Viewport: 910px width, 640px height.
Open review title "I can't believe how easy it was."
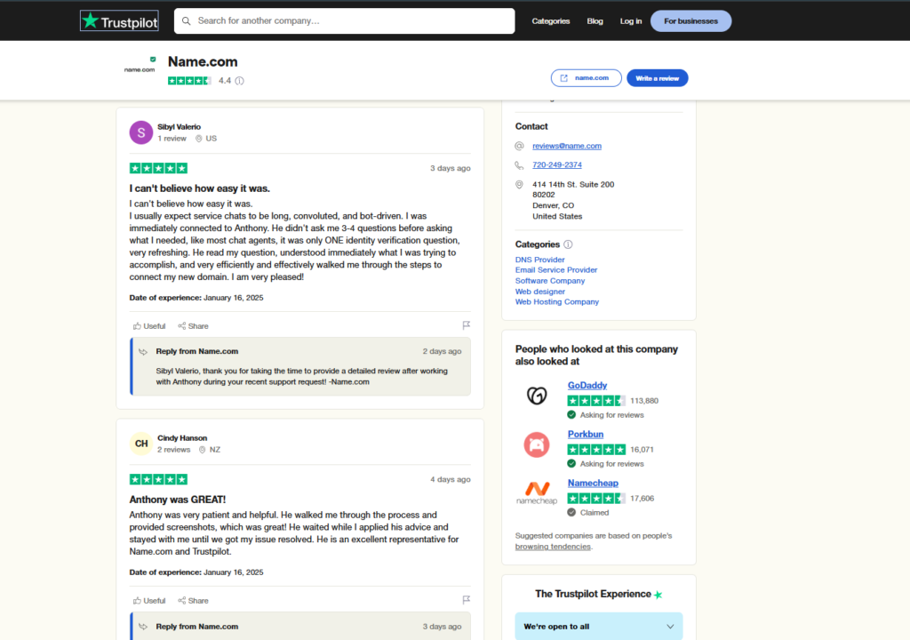[x=200, y=188]
